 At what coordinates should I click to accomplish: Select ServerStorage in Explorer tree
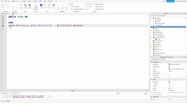click(158, 41)
